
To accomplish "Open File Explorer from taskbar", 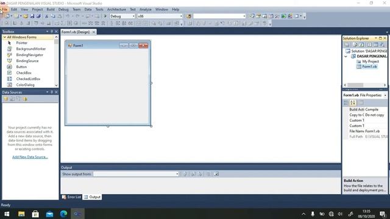I will tap(21, 214).
